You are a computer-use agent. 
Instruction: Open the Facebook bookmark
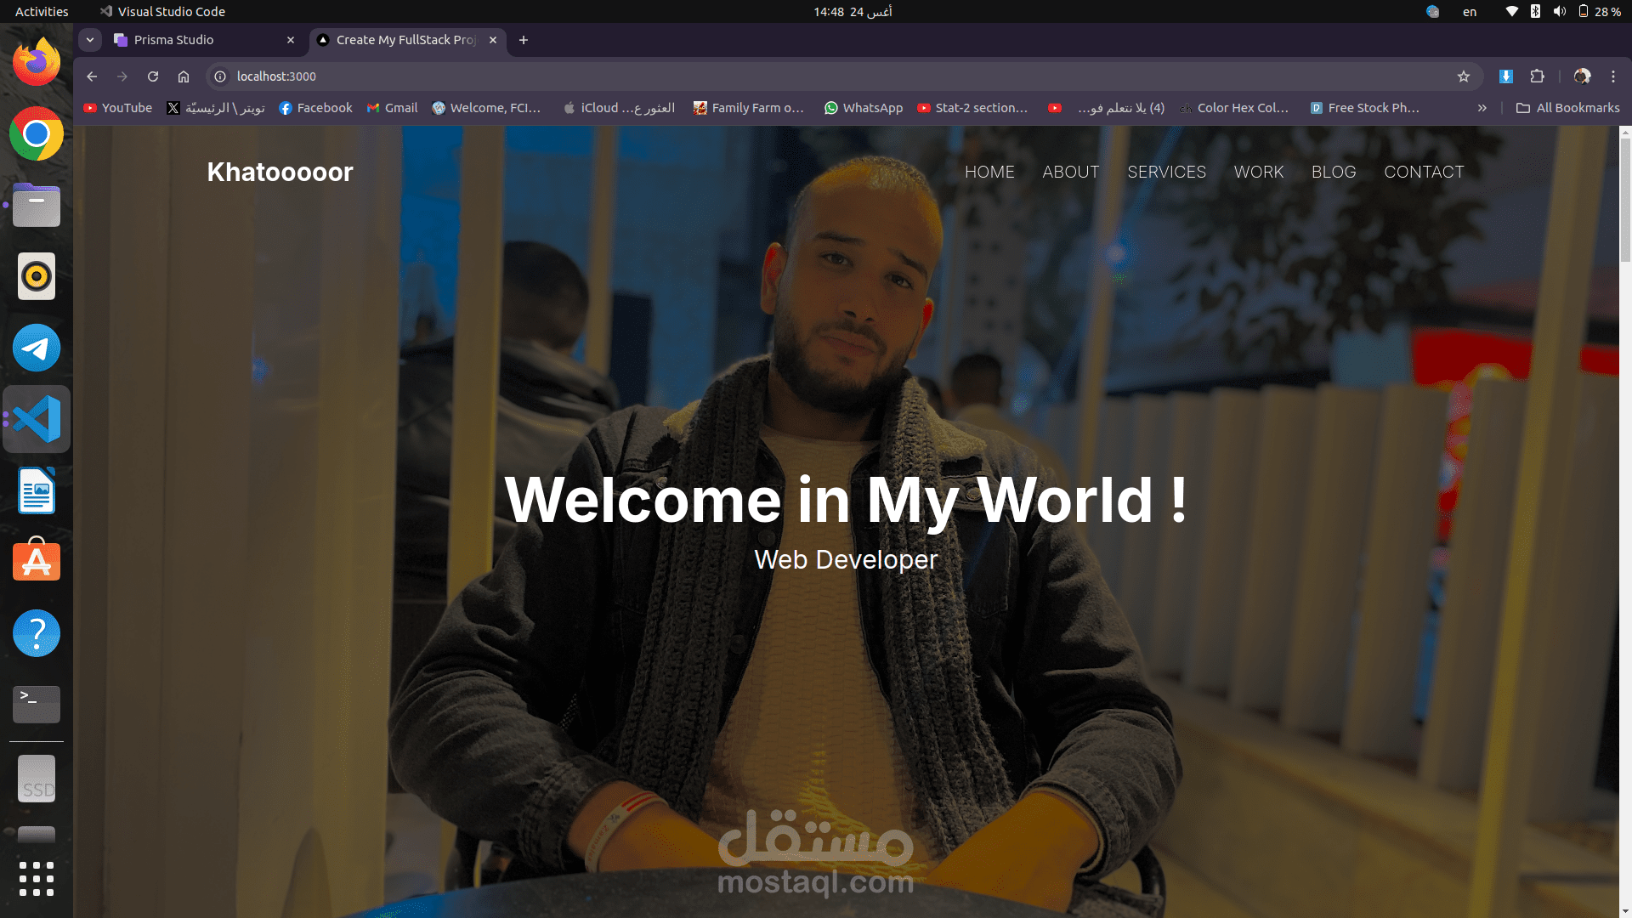click(x=315, y=108)
